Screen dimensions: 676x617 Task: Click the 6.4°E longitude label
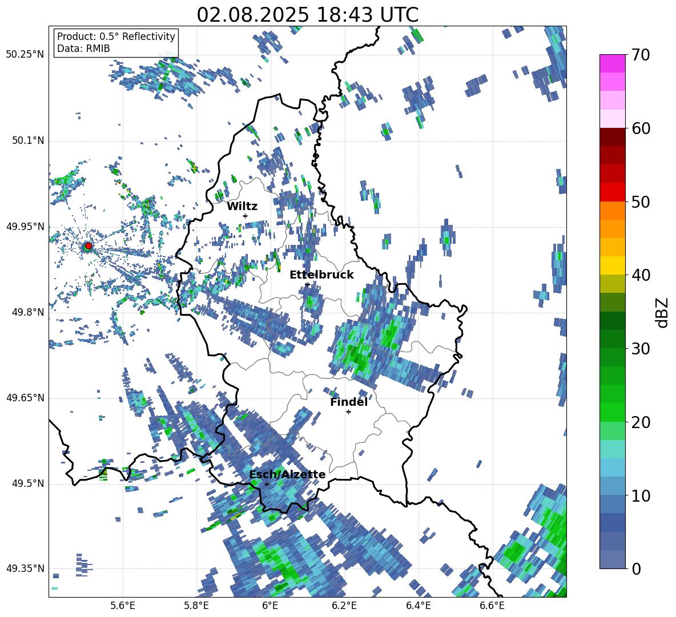[x=418, y=606]
